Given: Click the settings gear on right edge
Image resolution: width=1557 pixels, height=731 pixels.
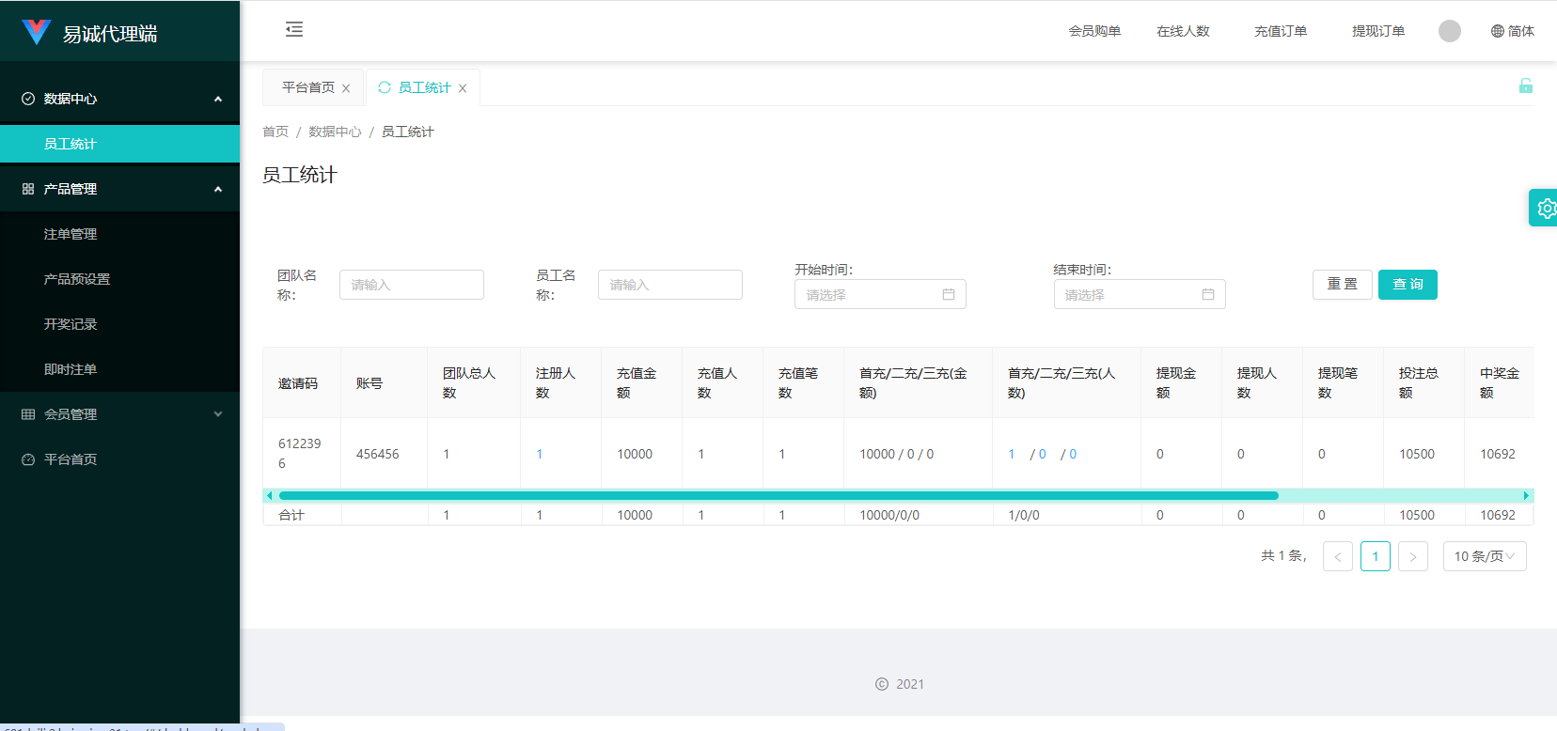Looking at the screenshot, I should [1545, 208].
